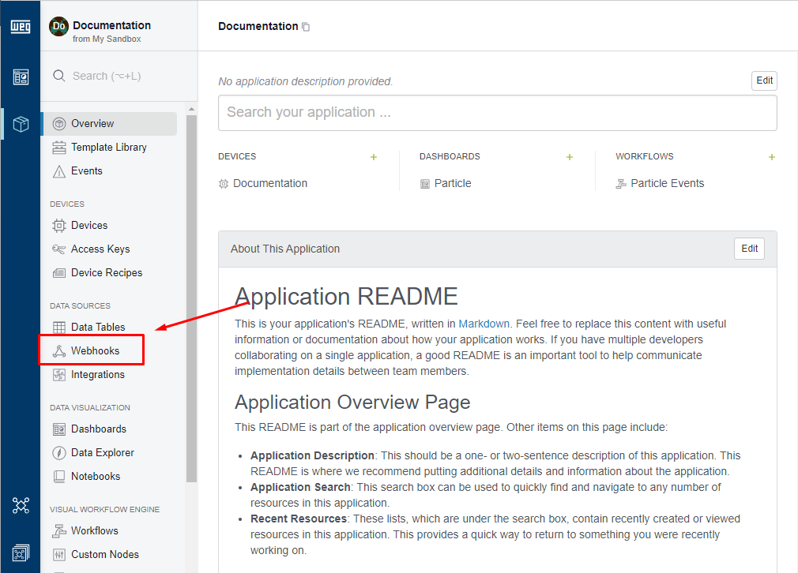Image resolution: width=798 pixels, height=573 pixels.
Task: Add a new device with plus icon
Action: tap(374, 157)
